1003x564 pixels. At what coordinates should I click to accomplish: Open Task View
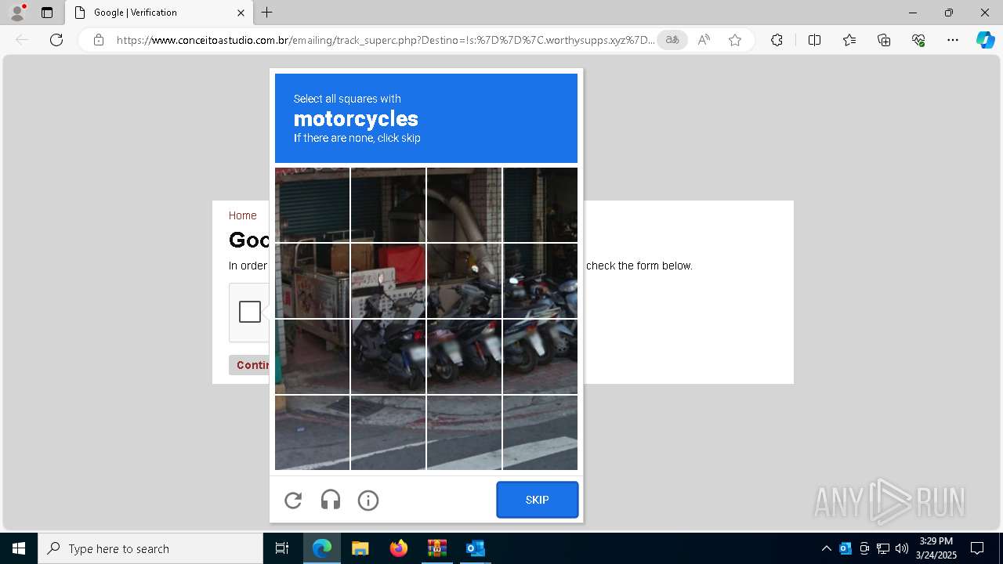coord(282,548)
